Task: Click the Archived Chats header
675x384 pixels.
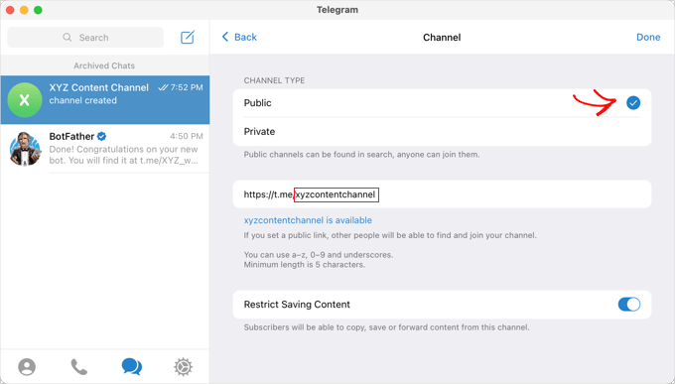Action: [x=104, y=65]
